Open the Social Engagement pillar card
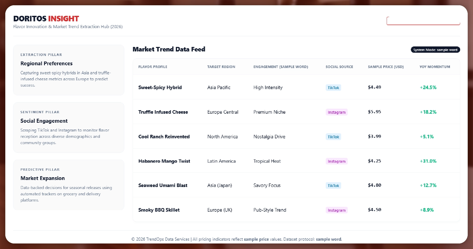This screenshot has height=249, width=473. (68, 127)
